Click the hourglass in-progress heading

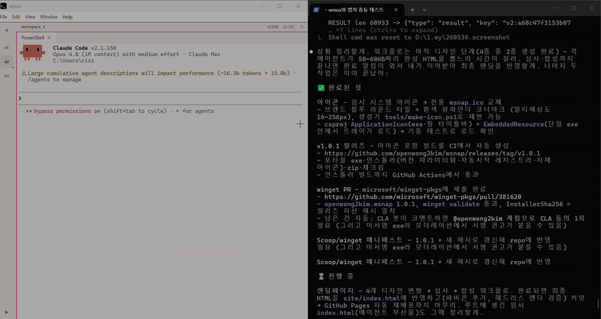336,276
